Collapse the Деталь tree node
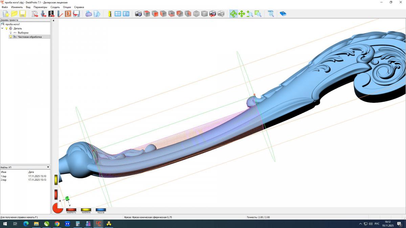The width and height of the screenshot is (406, 228). pos(2,28)
